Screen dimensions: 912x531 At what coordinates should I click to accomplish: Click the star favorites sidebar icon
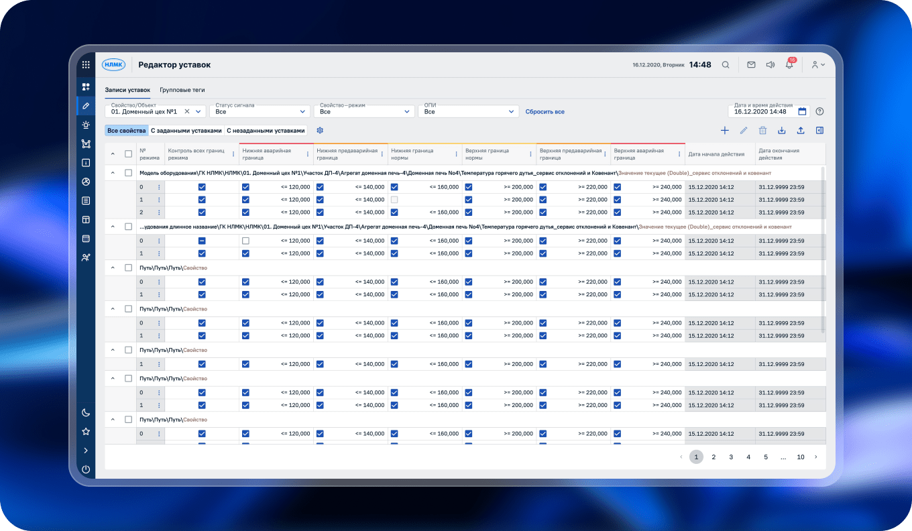click(x=86, y=432)
